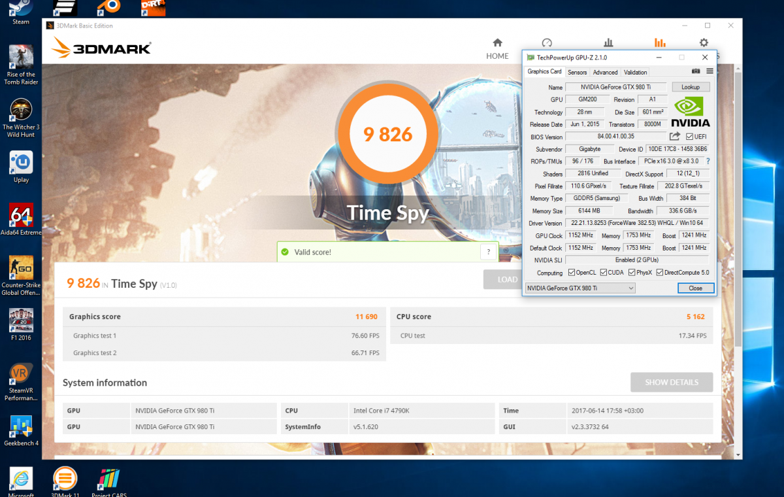Image resolution: width=784 pixels, height=497 pixels.
Task: Toggle the UEFI checkbox
Action: pos(690,137)
